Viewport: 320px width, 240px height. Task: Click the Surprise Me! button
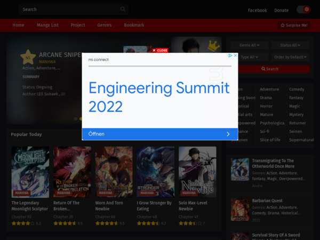pos(294,25)
